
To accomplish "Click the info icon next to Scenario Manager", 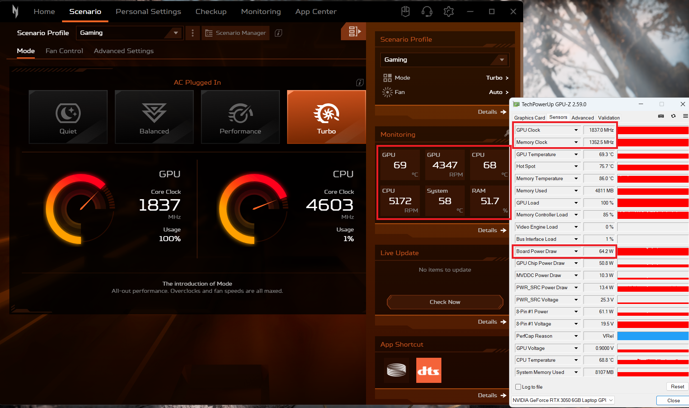I will click(278, 33).
